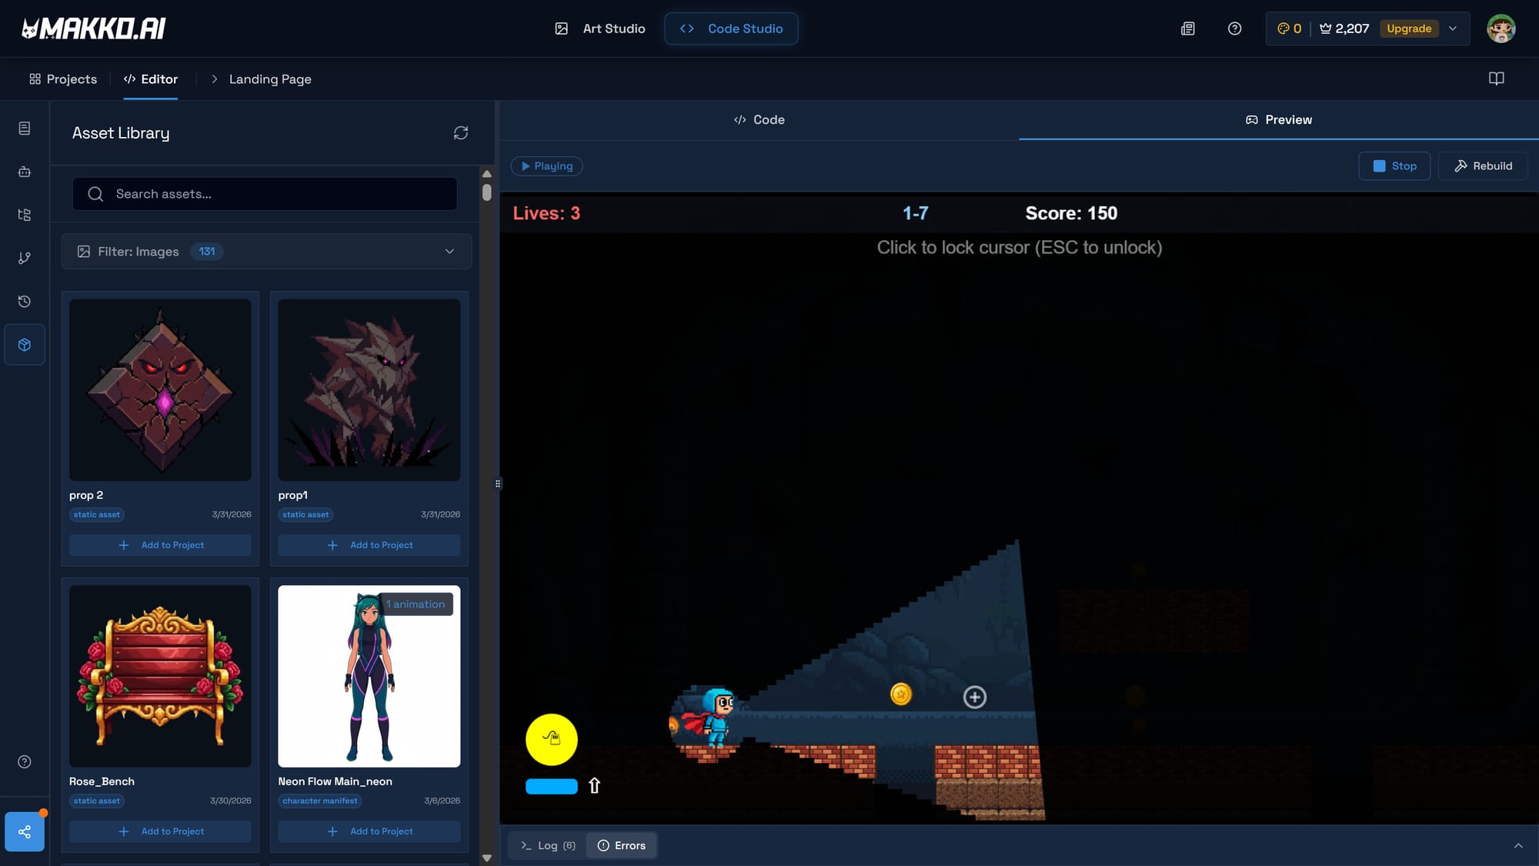
Task: Click the Search assets field
Action: click(265, 194)
